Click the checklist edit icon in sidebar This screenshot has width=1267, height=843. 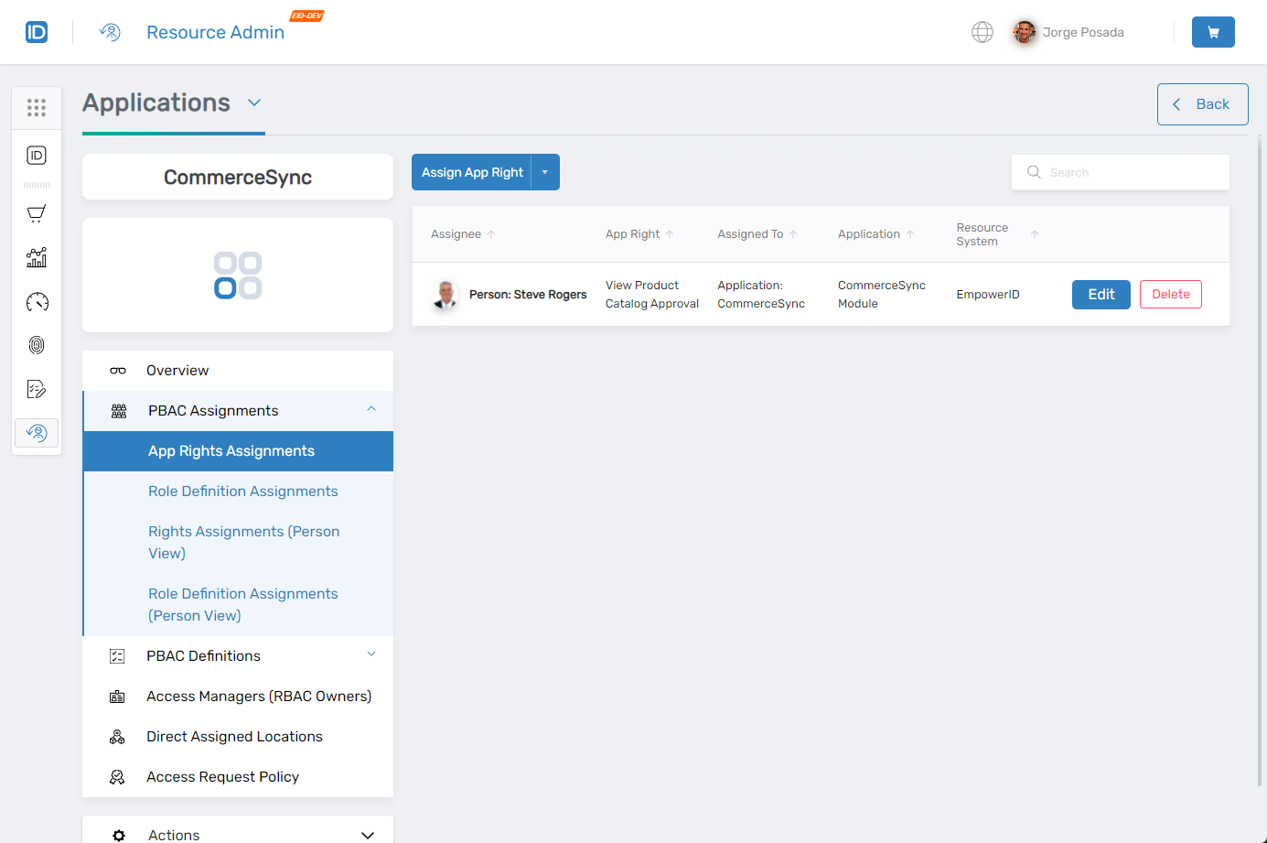click(37, 389)
